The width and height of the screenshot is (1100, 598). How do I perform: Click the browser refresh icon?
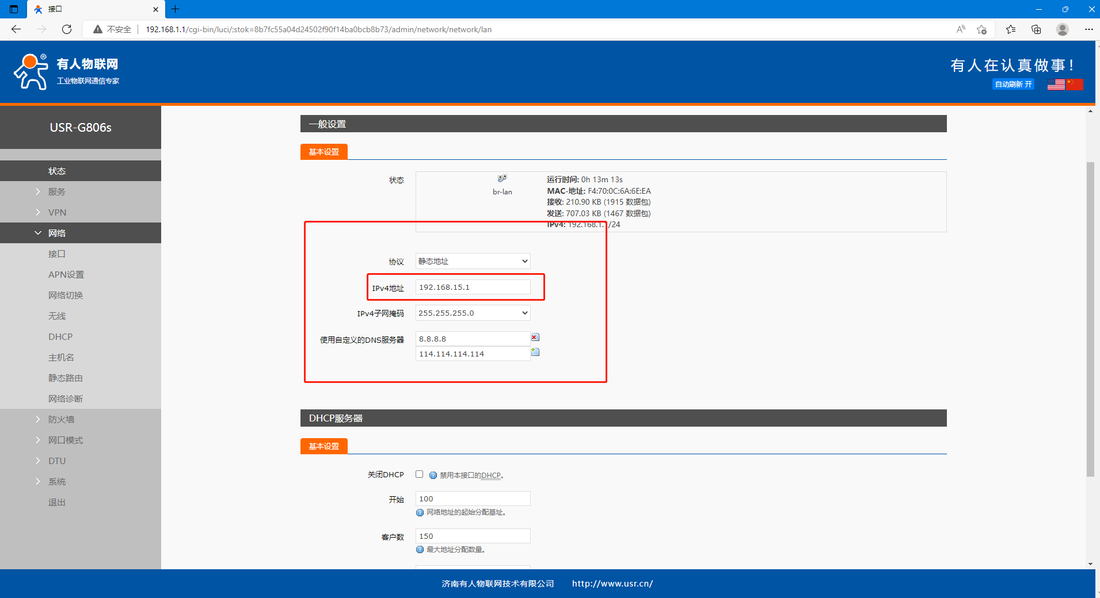coord(67,29)
